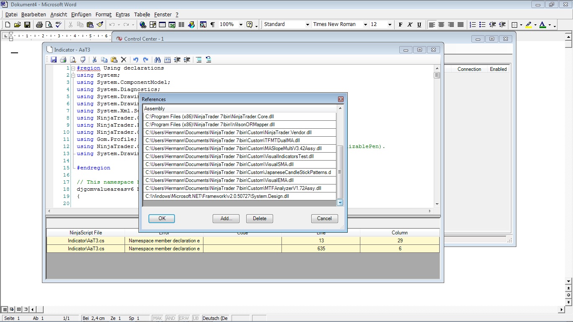Click Cancel in the References dialog
This screenshot has height=322, width=573.
(324, 218)
